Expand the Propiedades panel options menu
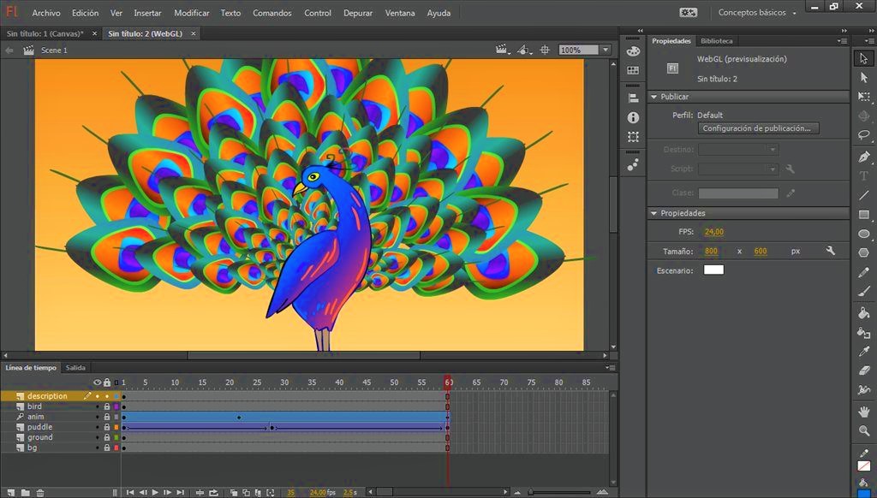Image resolution: width=877 pixels, height=498 pixels. pos(843,40)
